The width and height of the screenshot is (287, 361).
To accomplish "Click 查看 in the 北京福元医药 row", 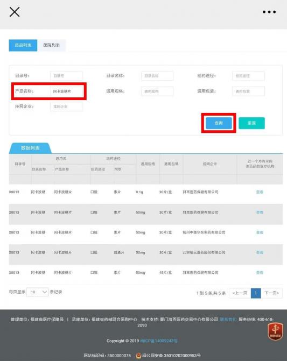I will (260, 252).
